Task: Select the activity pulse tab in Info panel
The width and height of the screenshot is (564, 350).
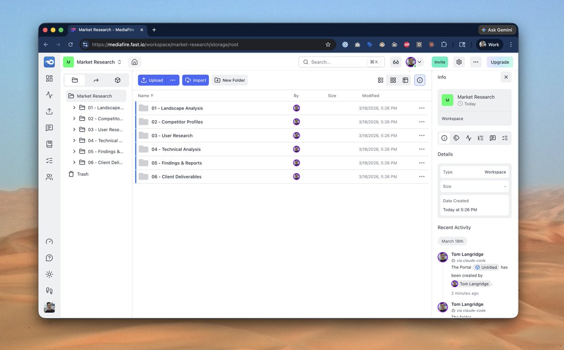Action: coord(469,138)
